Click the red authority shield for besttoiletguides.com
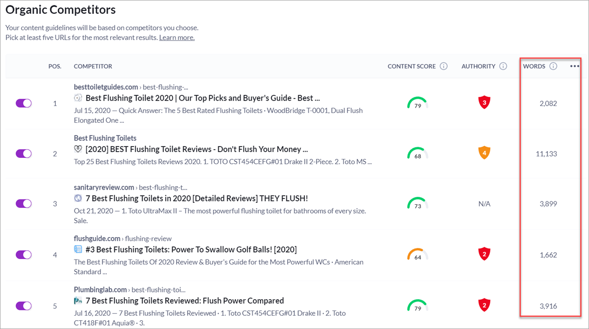 pyautogui.click(x=484, y=103)
